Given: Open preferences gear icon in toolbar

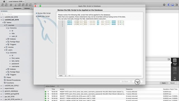Looking at the screenshot, I should click(164, 5).
